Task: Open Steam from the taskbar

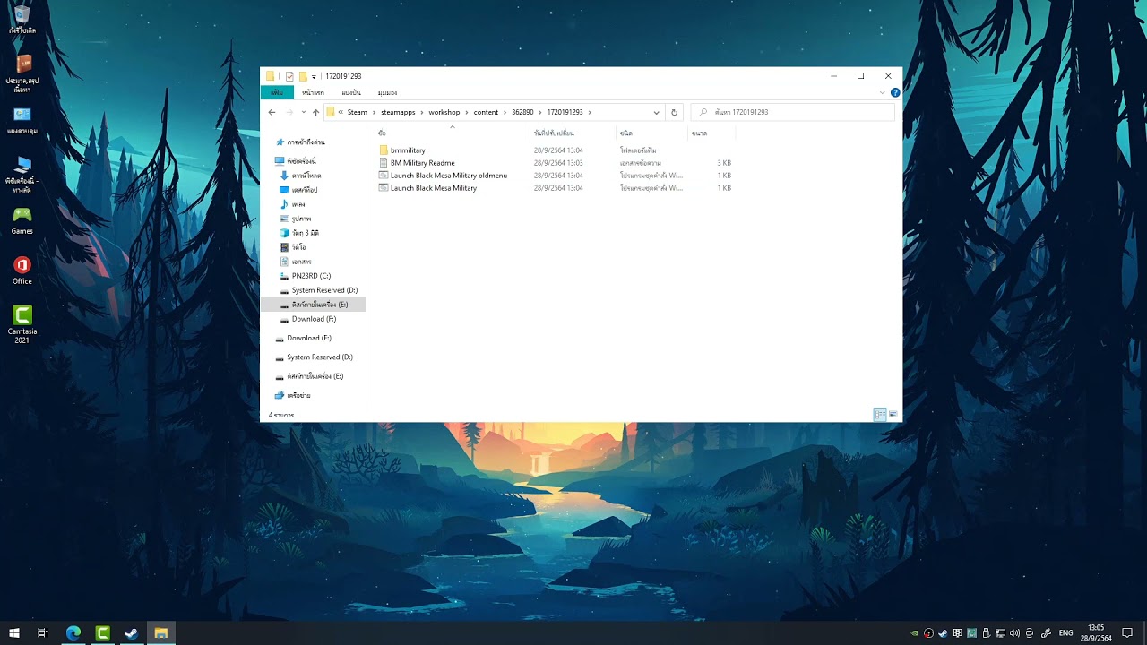Action: 132,633
